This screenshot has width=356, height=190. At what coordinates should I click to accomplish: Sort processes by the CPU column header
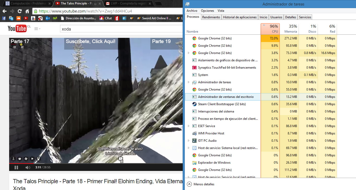pos(270,29)
